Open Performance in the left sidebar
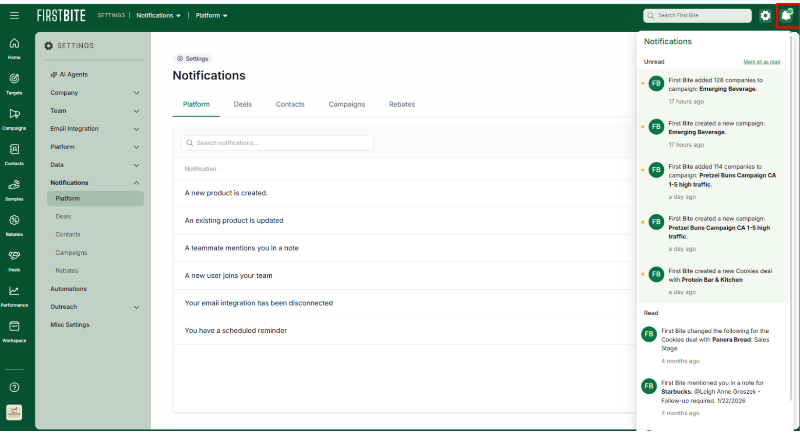 click(14, 297)
